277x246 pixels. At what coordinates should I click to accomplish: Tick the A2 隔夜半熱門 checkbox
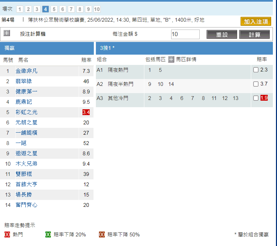pyautogui.click(x=256, y=84)
